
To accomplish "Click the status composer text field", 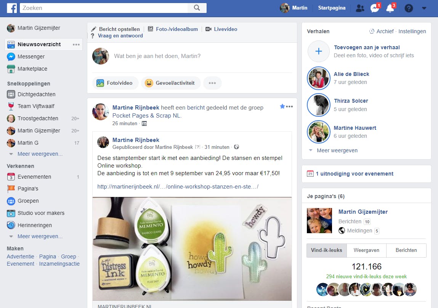I will pyautogui.click(x=192, y=56).
